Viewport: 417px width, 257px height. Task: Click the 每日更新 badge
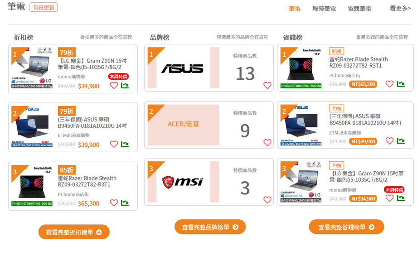click(x=44, y=7)
